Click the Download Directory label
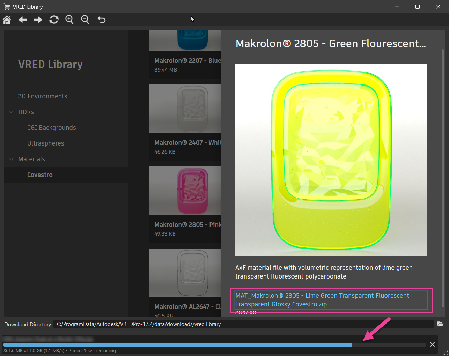Screen dimensions: 449x356 (28, 325)
